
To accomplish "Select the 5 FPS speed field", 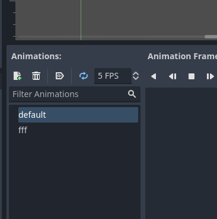I will point(113,76).
